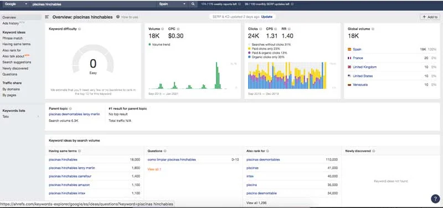Expand the Tato keywords list
The height and width of the screenshot is (208, 443).
tap(20, 116)
